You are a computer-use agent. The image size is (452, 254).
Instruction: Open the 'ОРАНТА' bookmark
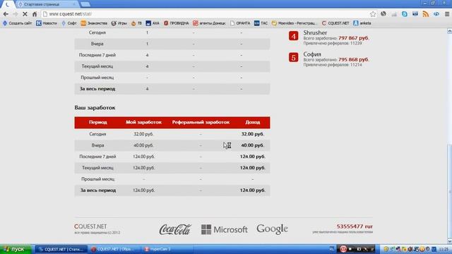tap(240, 23)
